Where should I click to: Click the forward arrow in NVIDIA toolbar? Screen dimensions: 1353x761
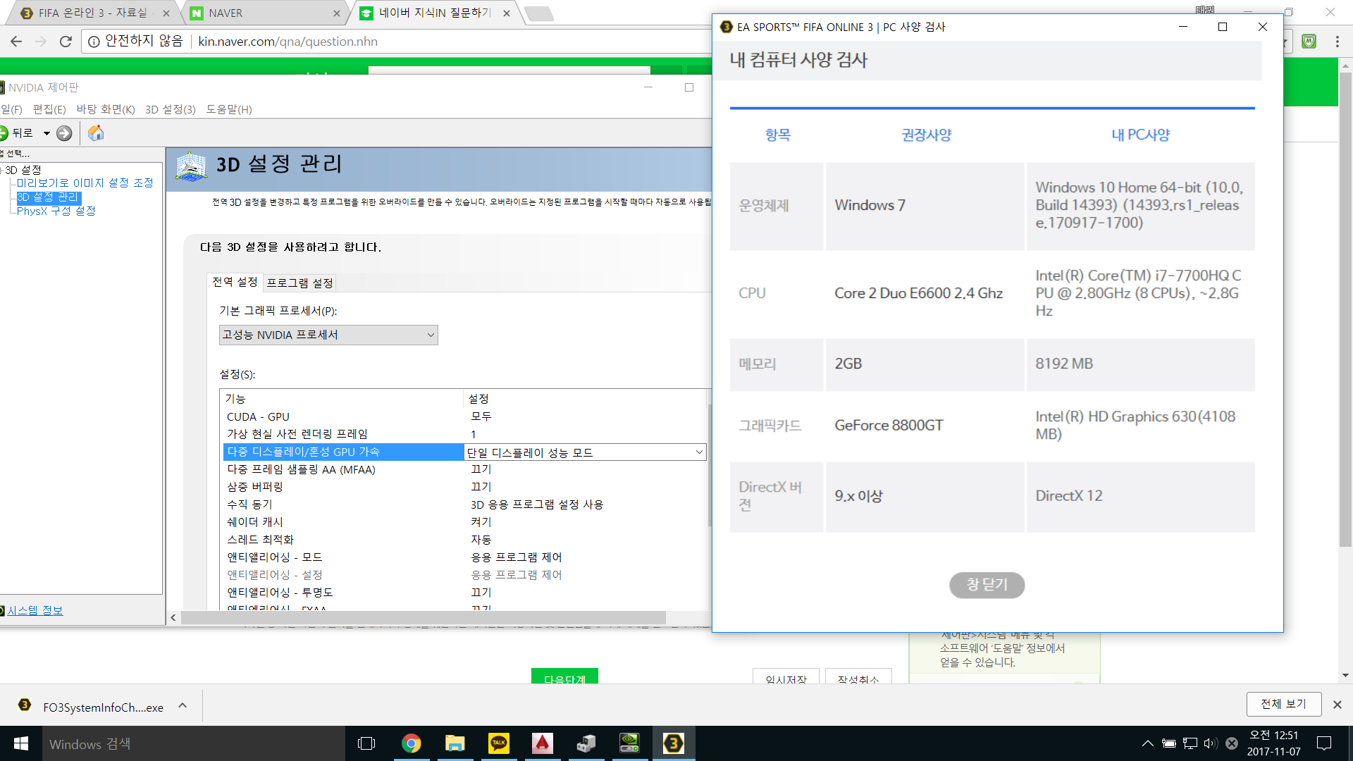[x=64, y=133]
